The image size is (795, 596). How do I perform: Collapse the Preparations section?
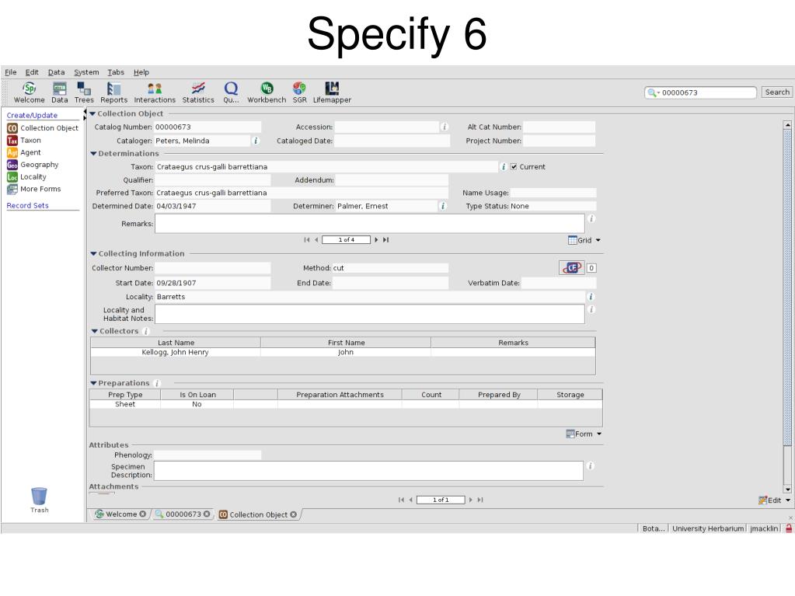93,383
